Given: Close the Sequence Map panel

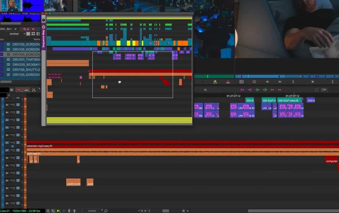Looking at the screenshot, I should click(44, 27).
